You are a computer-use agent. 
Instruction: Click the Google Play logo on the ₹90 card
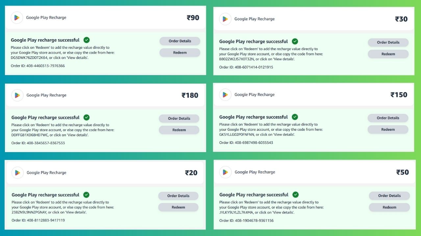[17, 18]
